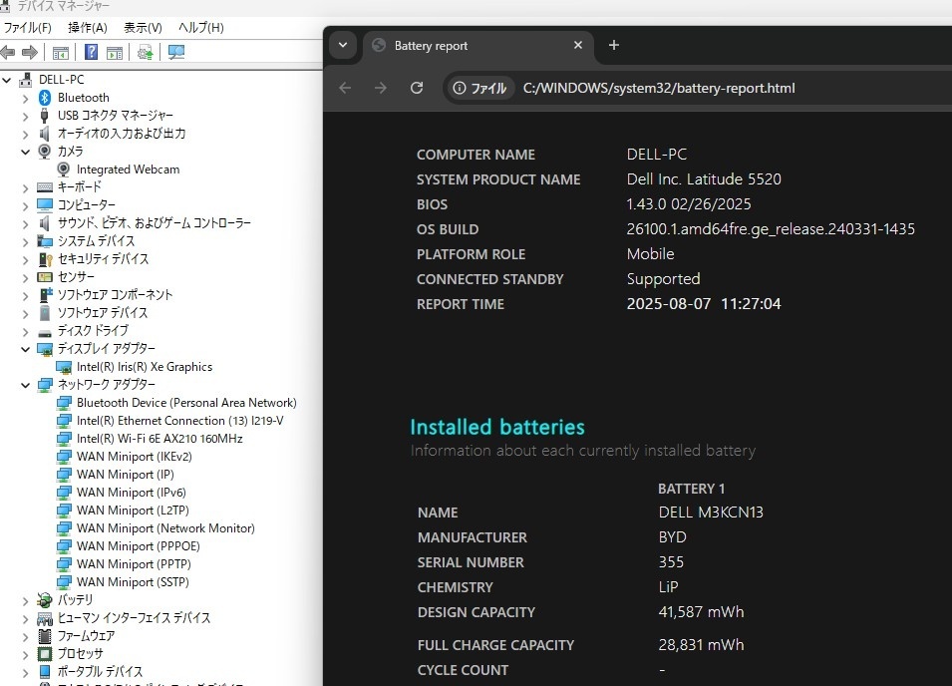The width and height of the screenshot is (952, 686).
Task: Select Intel(R) Ethernet Connection (13) I219-V
Action: click(179, 421)
